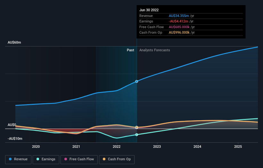Click the Revenue row label in tooltip
263x168 pixels.
(146, 16)
